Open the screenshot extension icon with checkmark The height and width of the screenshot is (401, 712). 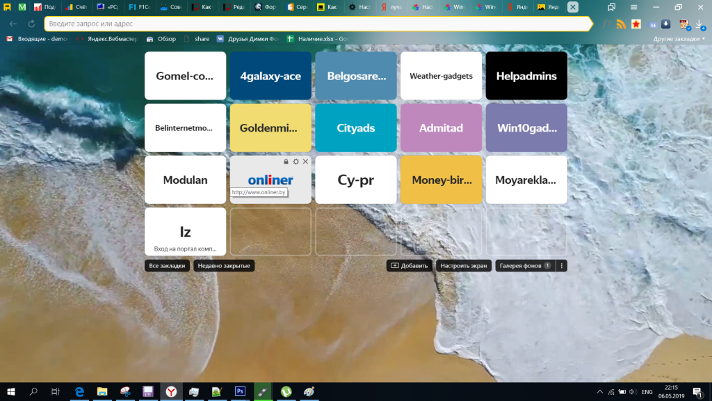[x=684, y=25]
